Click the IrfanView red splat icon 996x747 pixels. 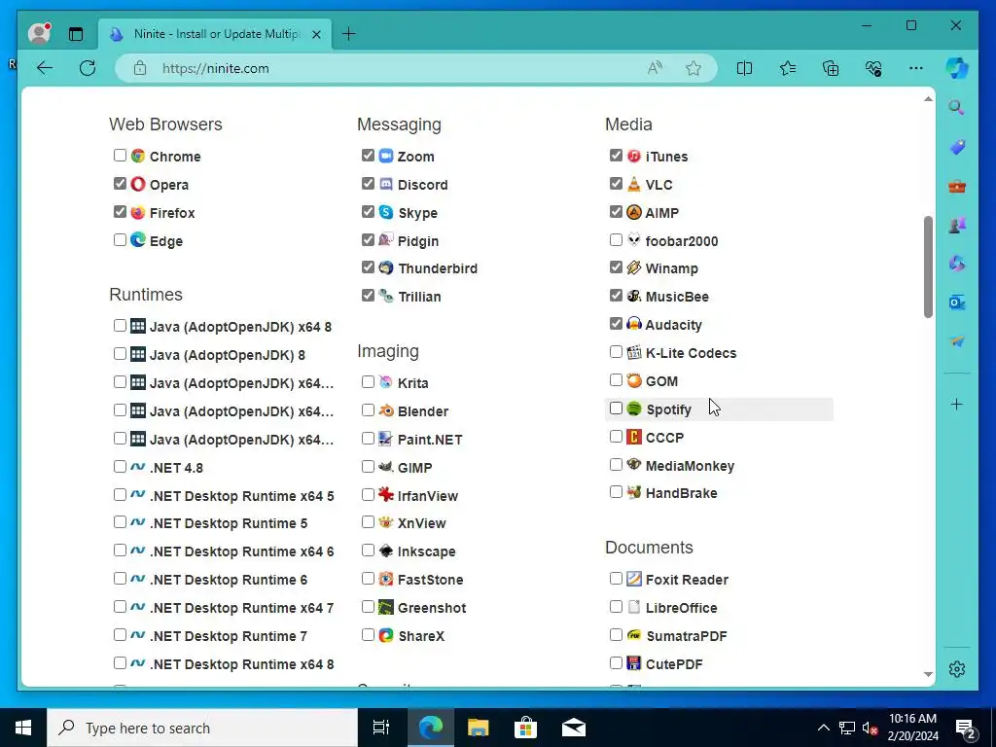point(385,495)
